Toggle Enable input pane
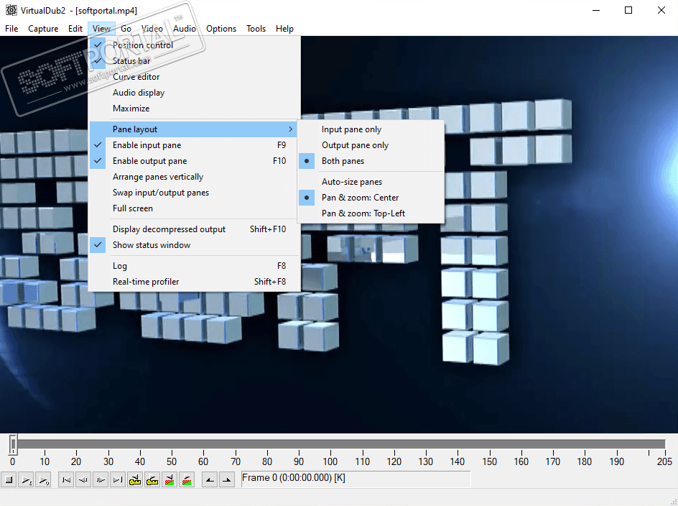 point(194,145)
